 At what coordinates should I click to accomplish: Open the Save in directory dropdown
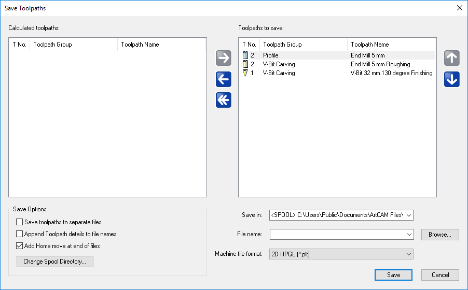click(x=409, y=215)
